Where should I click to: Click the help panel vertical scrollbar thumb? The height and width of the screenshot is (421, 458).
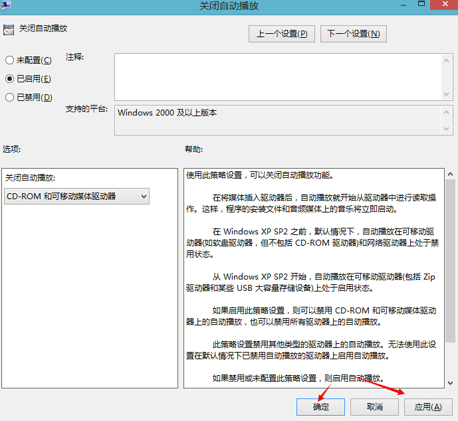click(x=451, y=260)
